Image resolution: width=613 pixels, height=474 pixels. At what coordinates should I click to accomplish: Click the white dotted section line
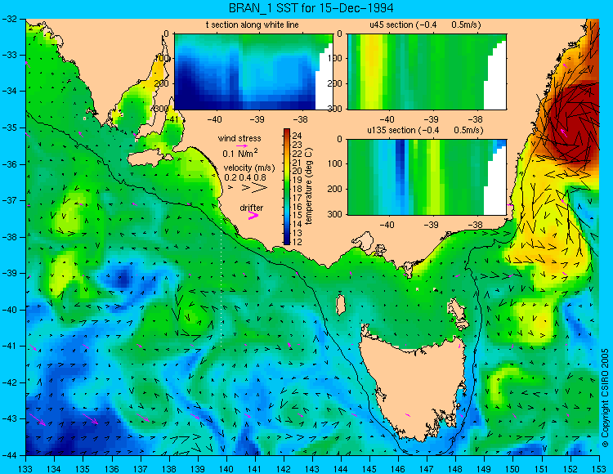pyautogui.click(x=221, y=285)
